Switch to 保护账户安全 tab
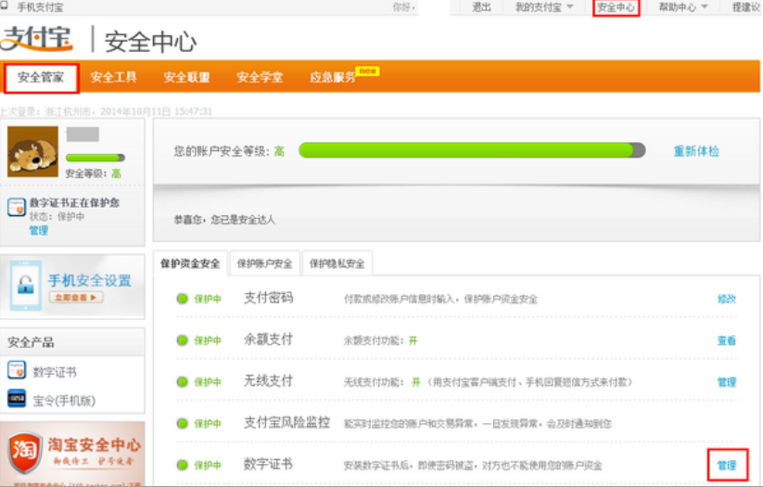 [x=265, y=263]
